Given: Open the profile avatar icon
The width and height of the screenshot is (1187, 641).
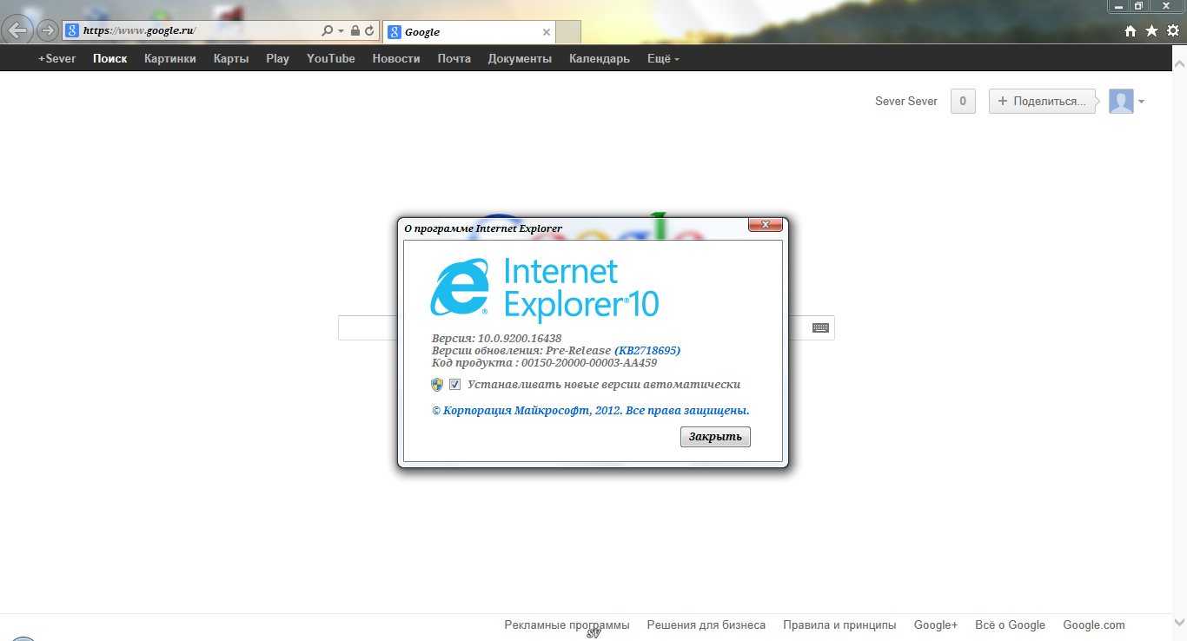Looking at the screenshot, I should pos(1121,101).
